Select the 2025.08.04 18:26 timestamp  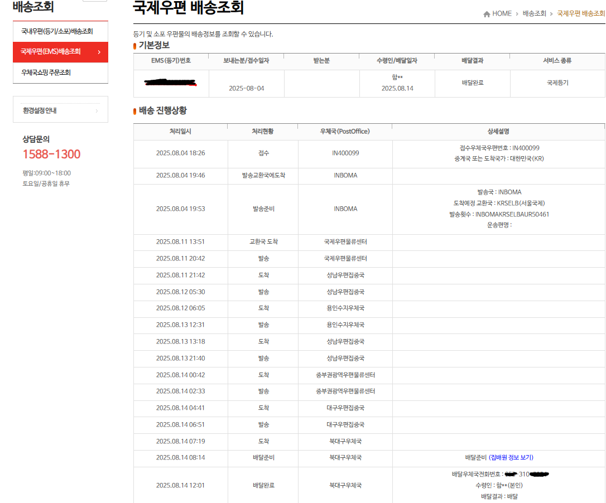click(180, 153)
